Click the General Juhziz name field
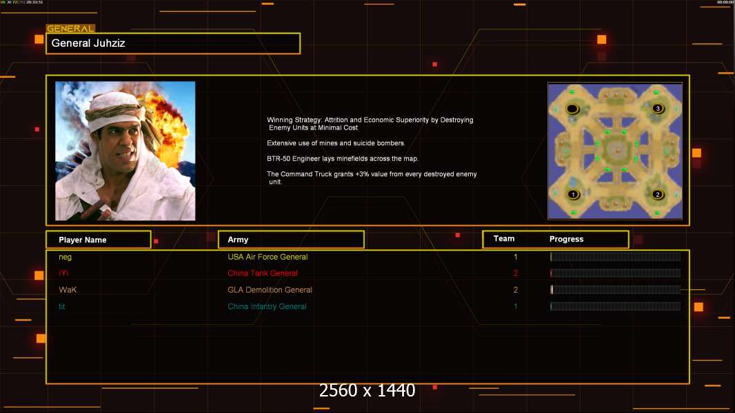 click(x=173, y=43)
